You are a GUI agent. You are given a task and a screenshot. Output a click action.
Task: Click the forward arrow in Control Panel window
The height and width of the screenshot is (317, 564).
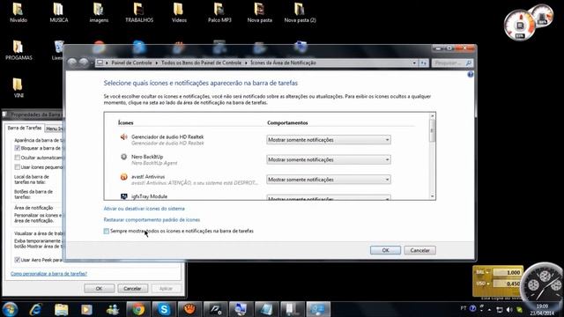coord(84,63)
